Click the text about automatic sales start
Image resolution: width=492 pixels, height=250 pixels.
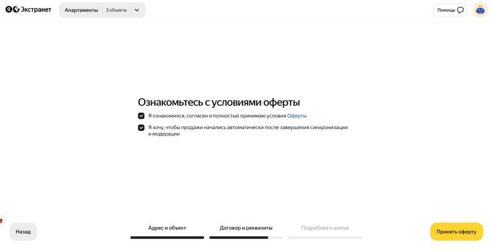(x=248, y=131)
